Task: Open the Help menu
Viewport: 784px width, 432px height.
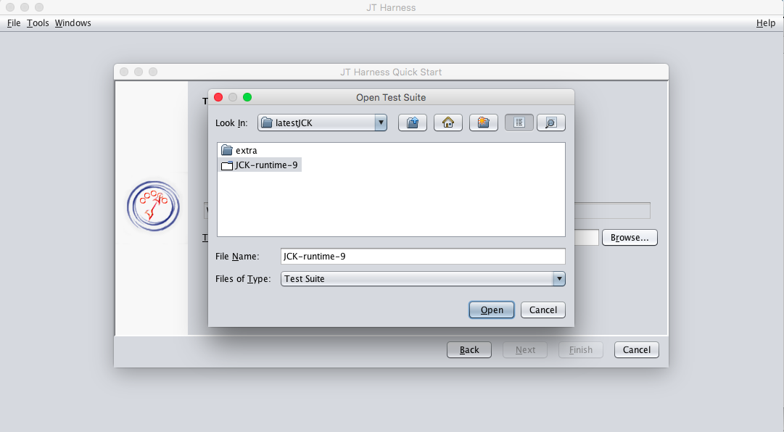Action: tap(766, 23)
